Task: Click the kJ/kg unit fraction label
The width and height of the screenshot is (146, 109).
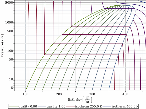Action: click(87, 100)
